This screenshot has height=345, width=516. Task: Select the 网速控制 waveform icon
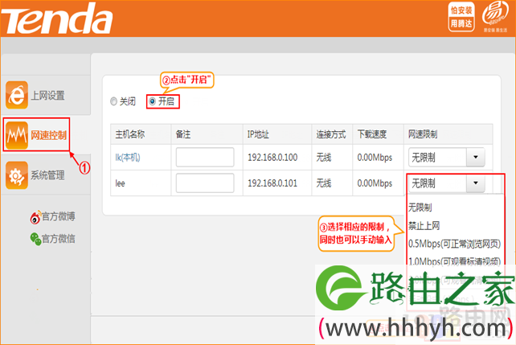pos(16,135)
